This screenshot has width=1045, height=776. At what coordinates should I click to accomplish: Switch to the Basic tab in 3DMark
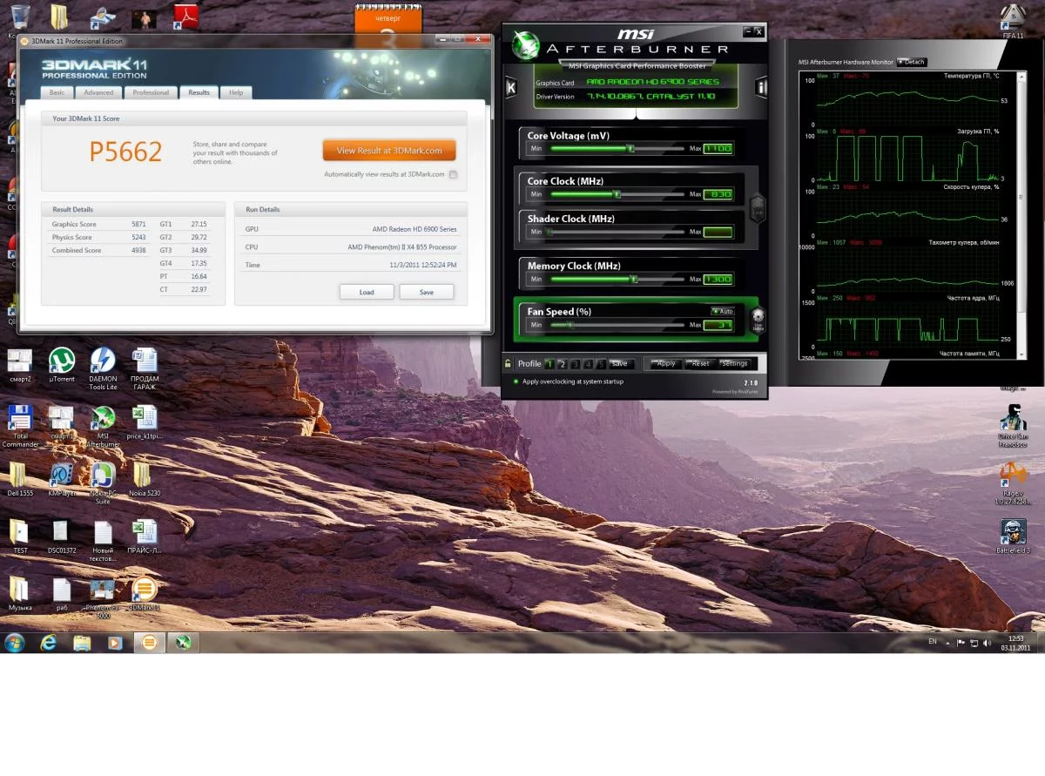click(57, 92)
